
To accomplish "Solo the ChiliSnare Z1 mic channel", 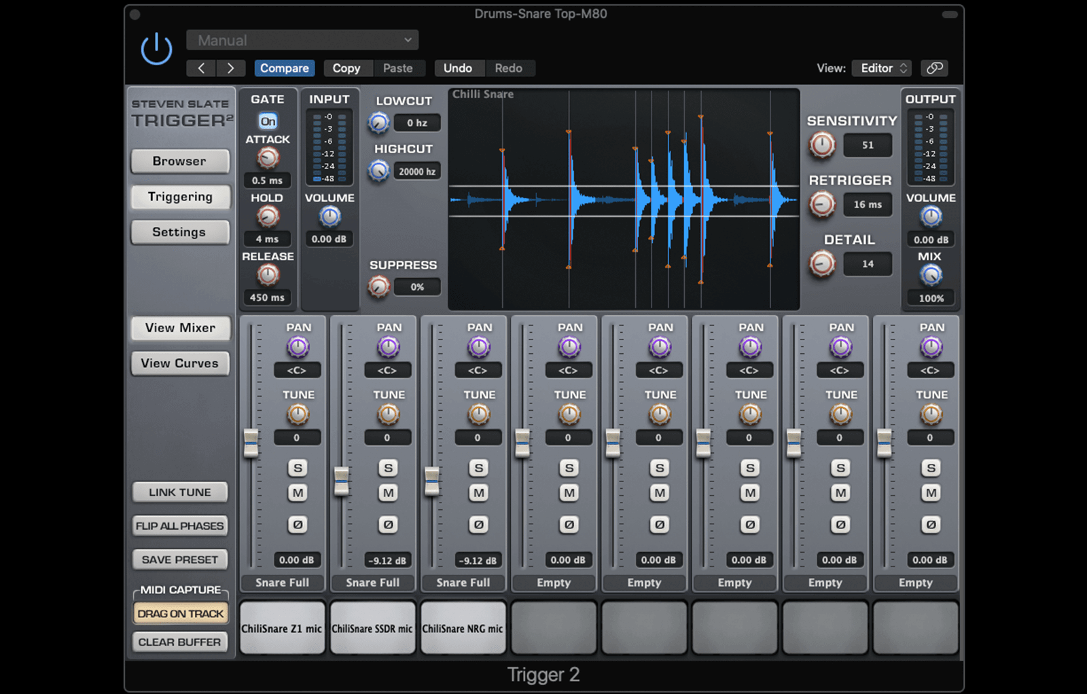I will [298, 468].
